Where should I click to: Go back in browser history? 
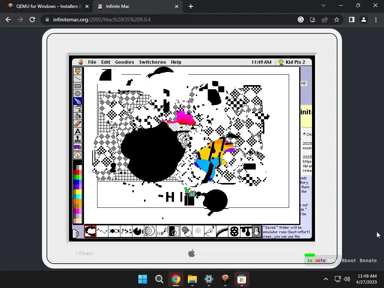pyautogui.click(x=8, y=19)
